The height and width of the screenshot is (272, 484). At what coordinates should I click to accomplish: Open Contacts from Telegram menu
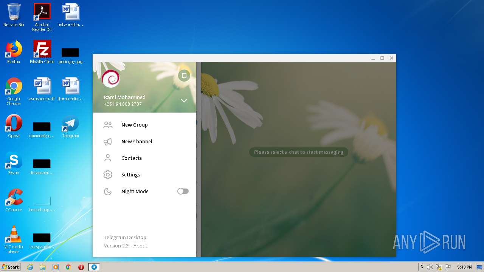click(x=144, y=158)
